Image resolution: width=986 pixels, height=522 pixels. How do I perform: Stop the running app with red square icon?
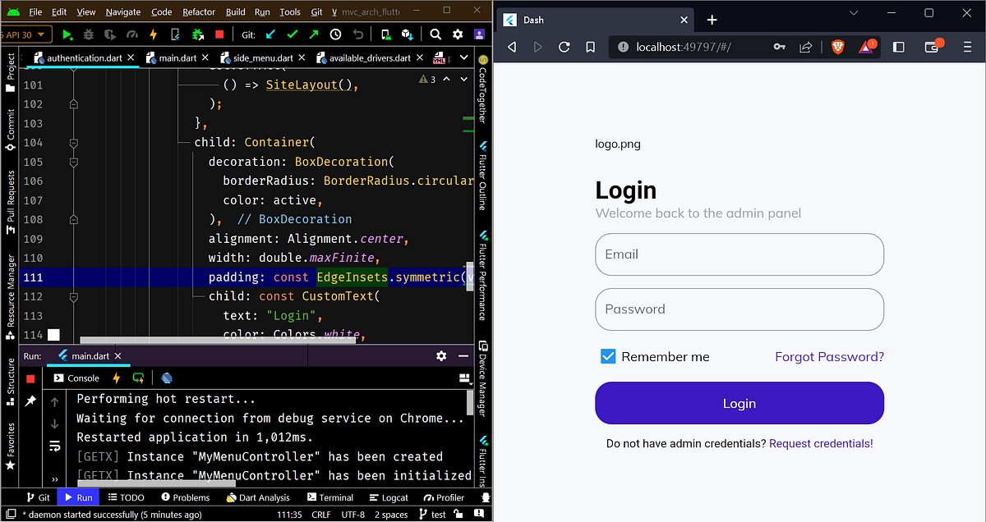coord(219,34)
